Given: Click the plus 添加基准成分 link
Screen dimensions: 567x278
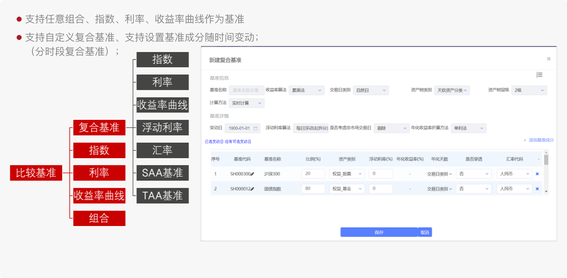Looking at the screenshot, I should pos(539,140).
